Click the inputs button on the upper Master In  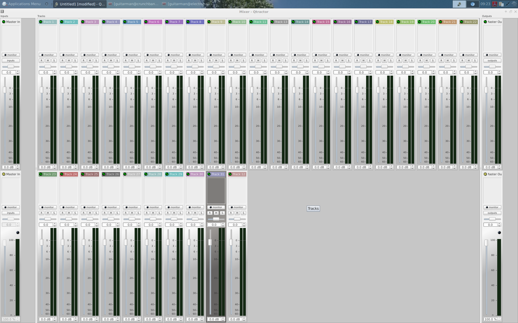coord(11,61)
